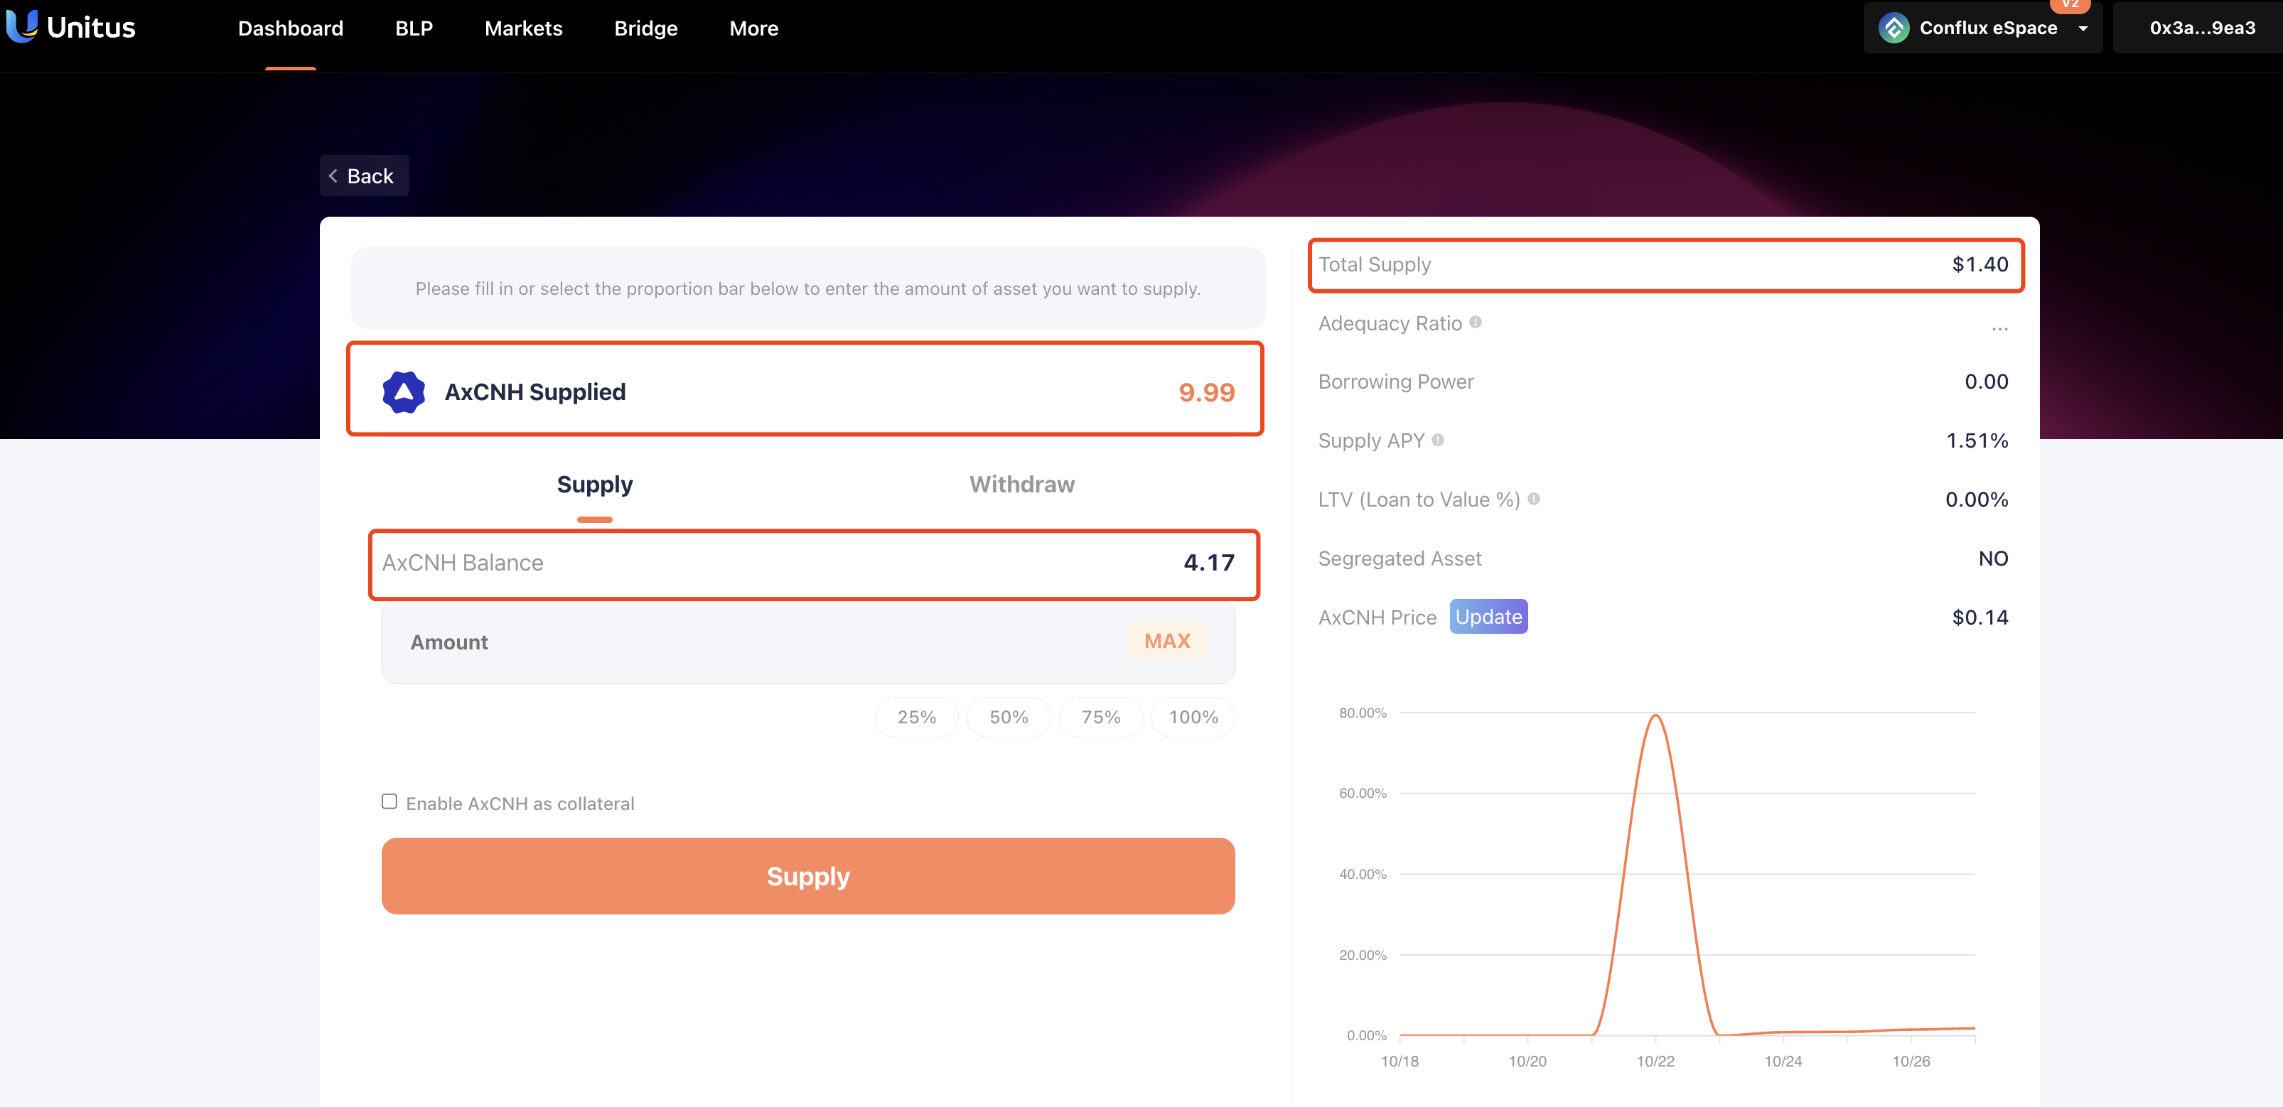Switch to the Withdraw tab

[1021, 485]
